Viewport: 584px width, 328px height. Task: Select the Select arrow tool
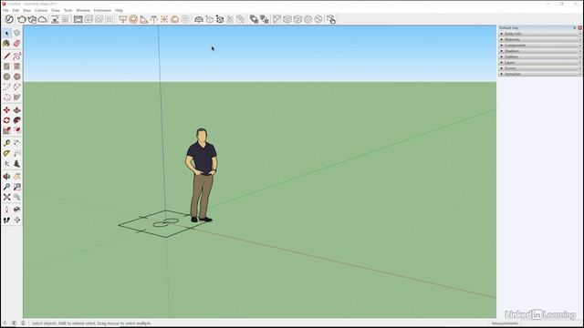[6, 34]
